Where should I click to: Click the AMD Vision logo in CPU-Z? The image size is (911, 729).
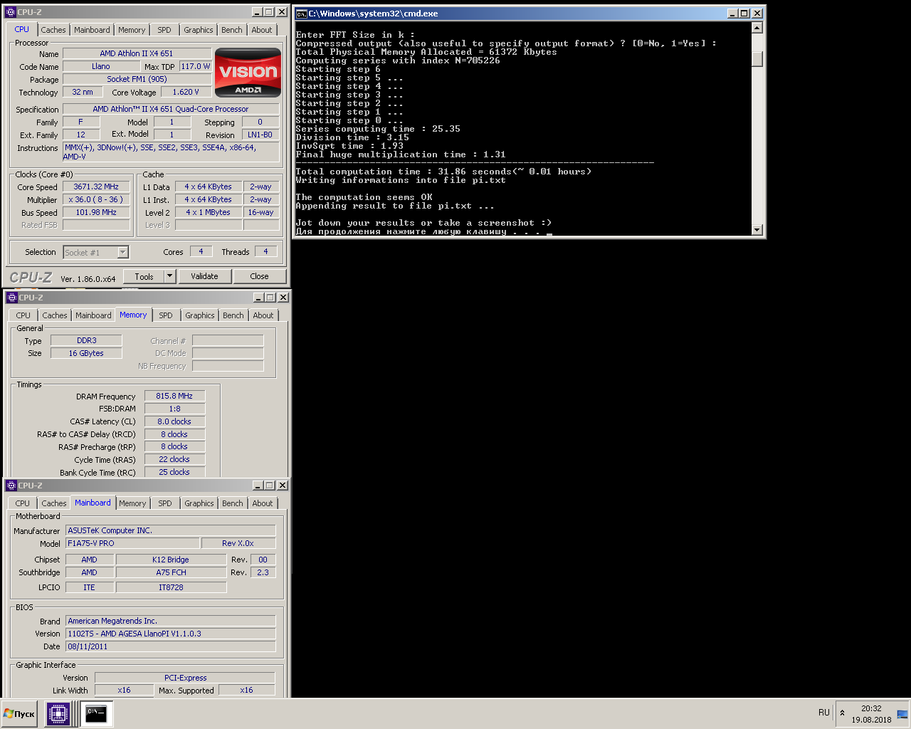click(x=248, y=73)
